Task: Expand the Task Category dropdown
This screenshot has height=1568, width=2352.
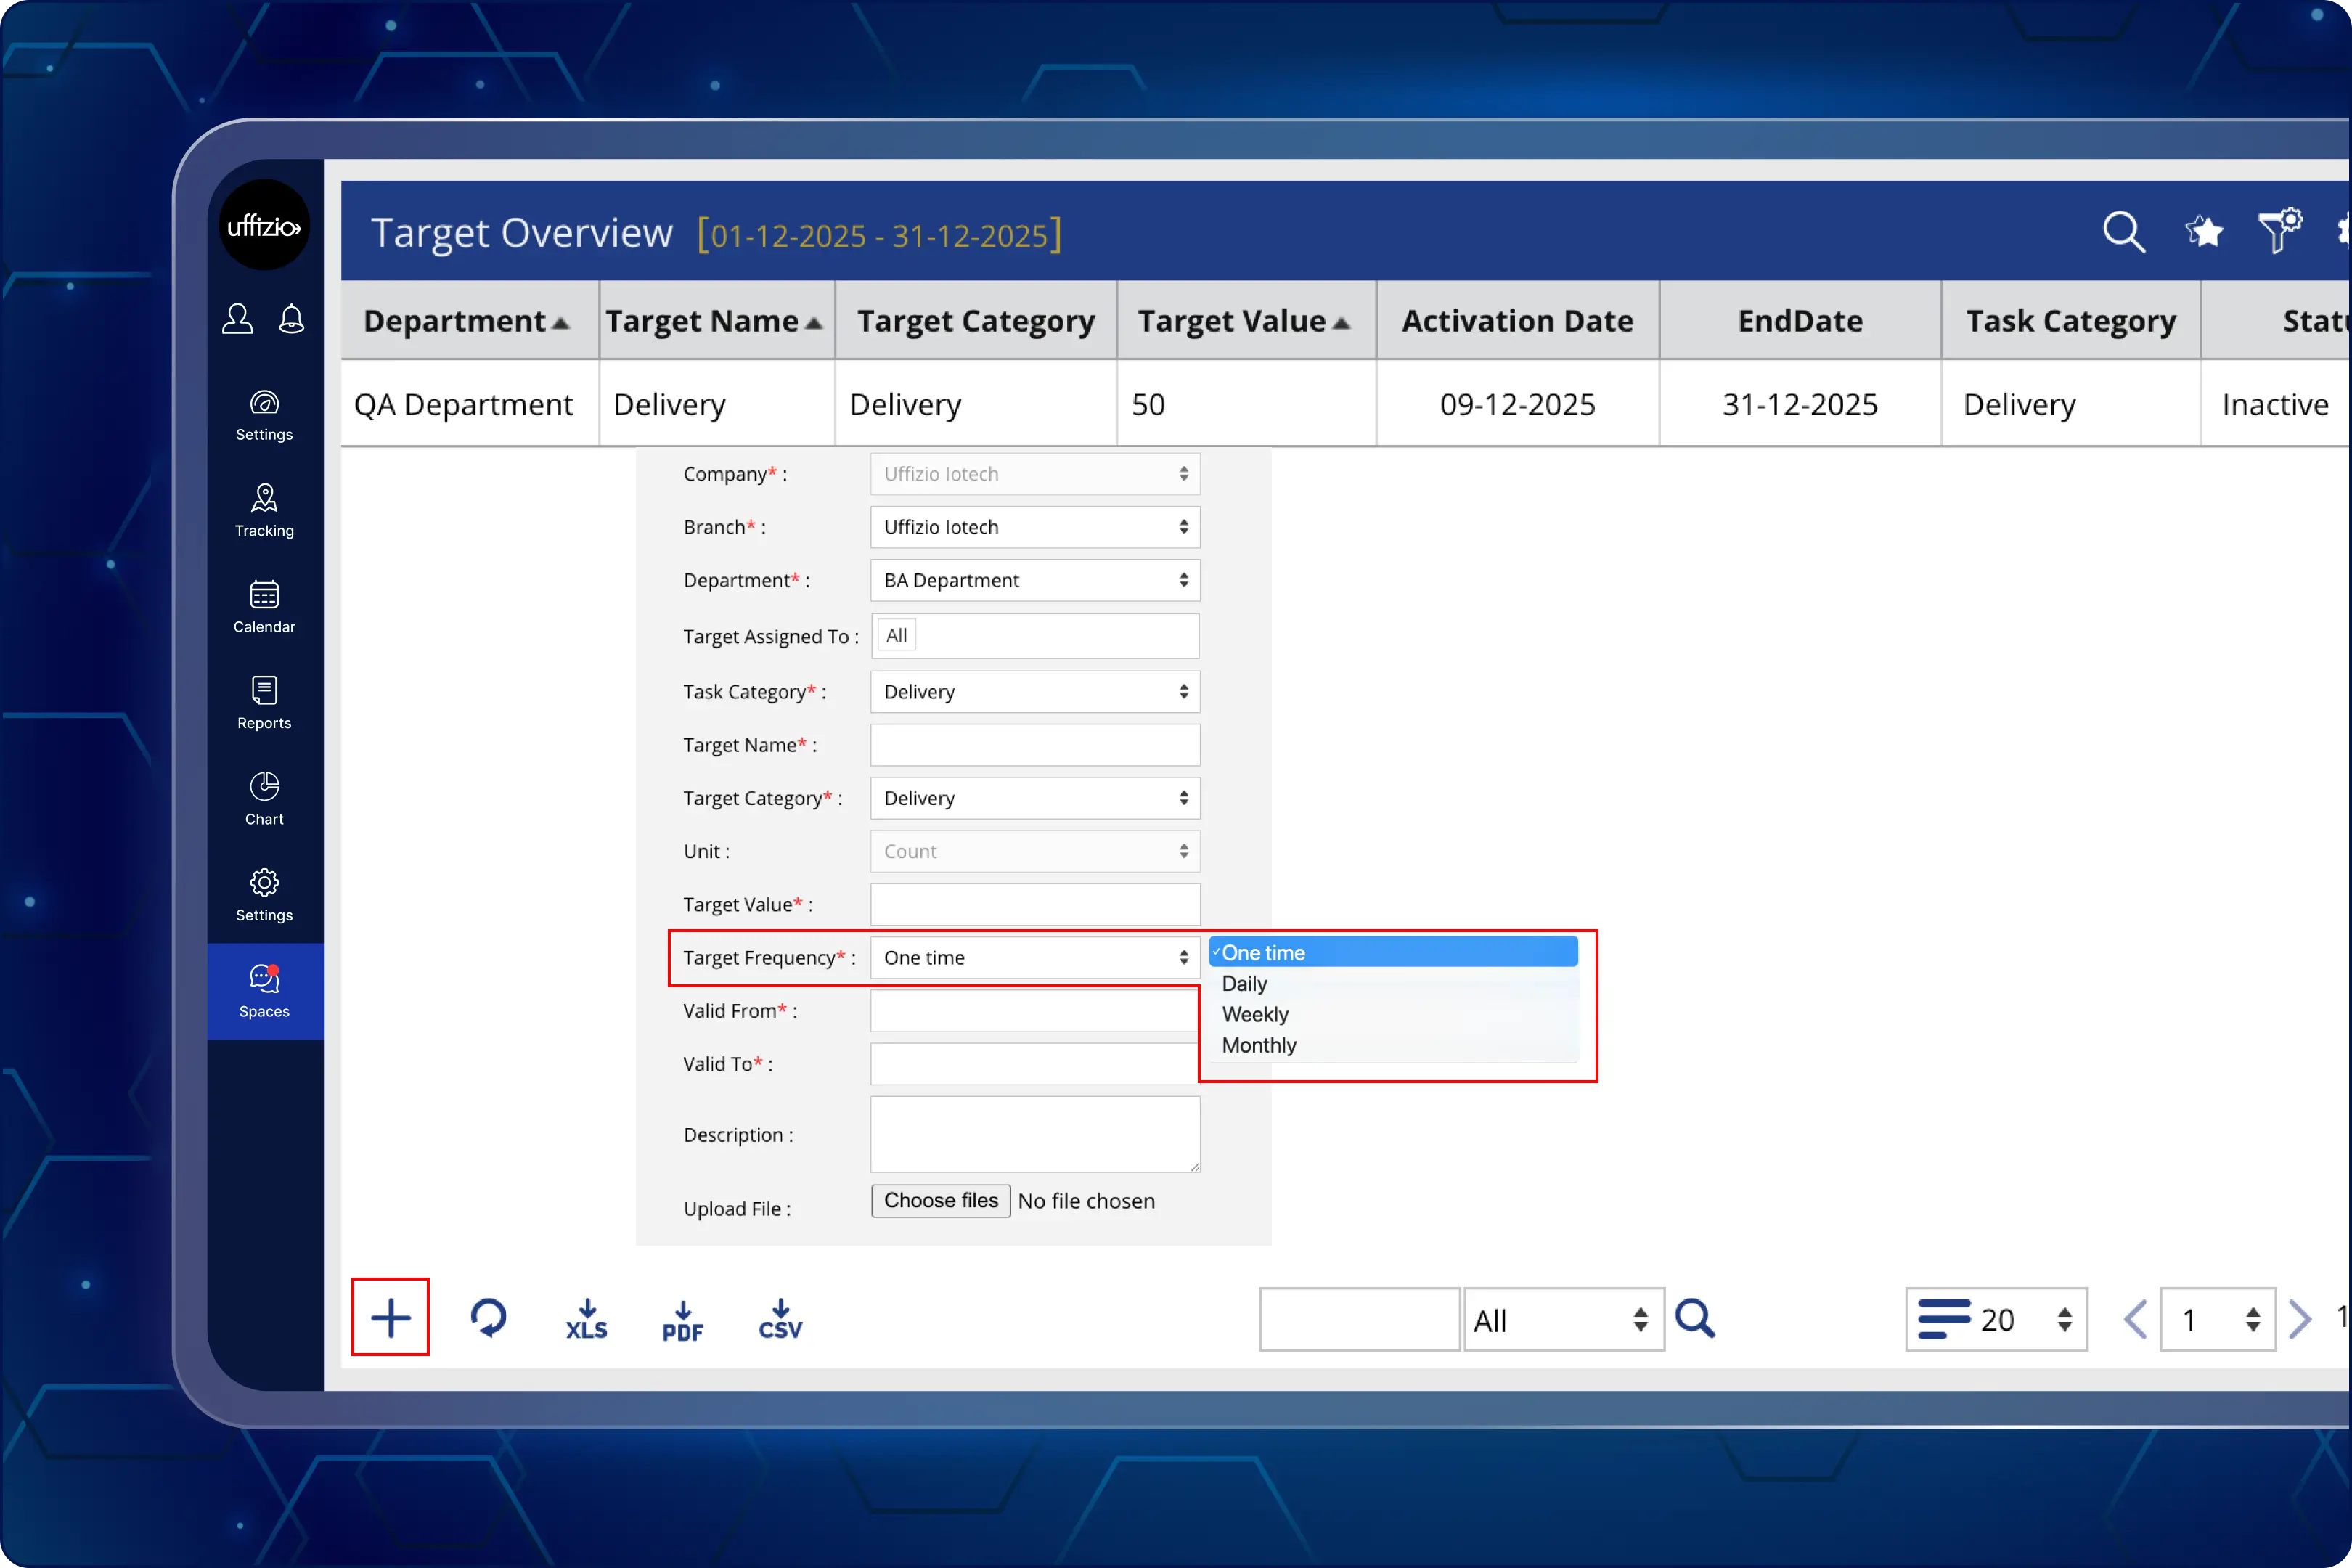Action: click(x=1034, y=692)
